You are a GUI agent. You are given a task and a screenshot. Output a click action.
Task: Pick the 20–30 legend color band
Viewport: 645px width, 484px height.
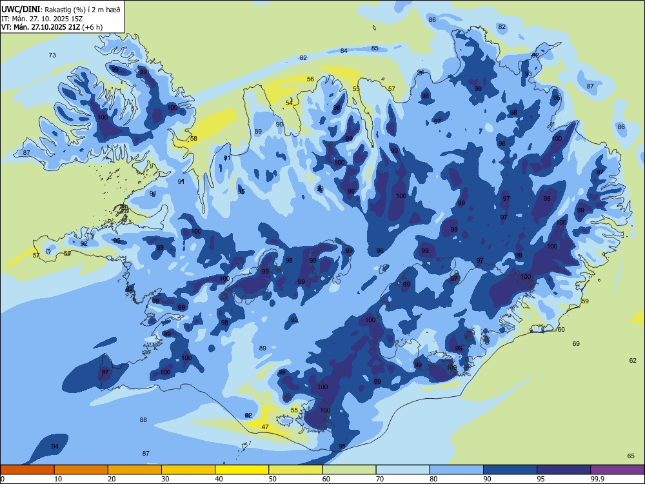tap(135, 470)
